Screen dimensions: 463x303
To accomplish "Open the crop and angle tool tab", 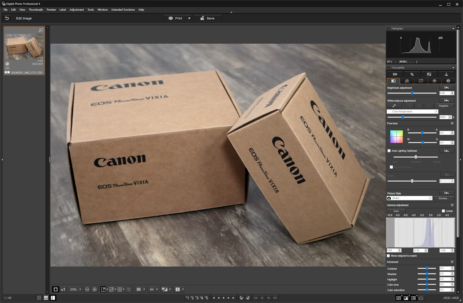I will tap(412, 74).
